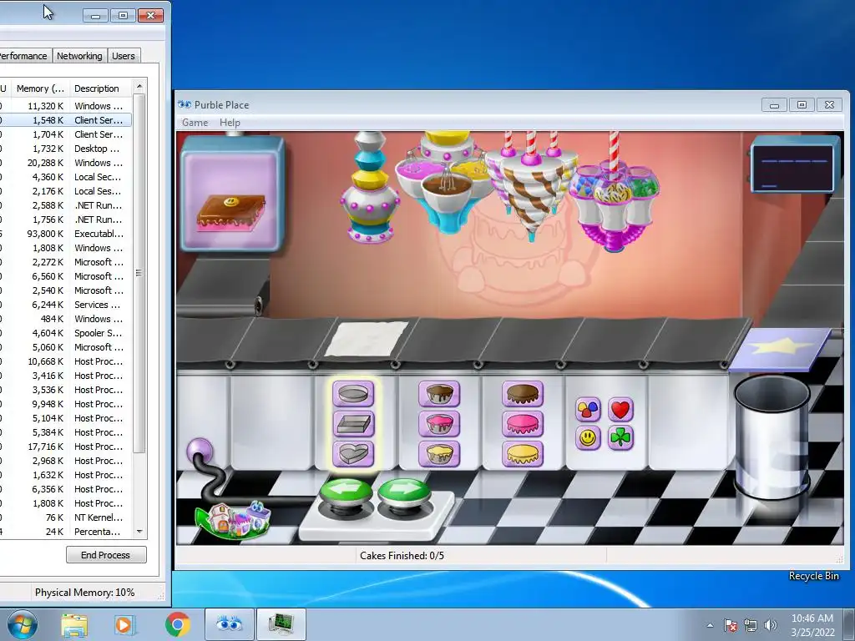Click the process list scroll up arrow

tap(139, 87)
